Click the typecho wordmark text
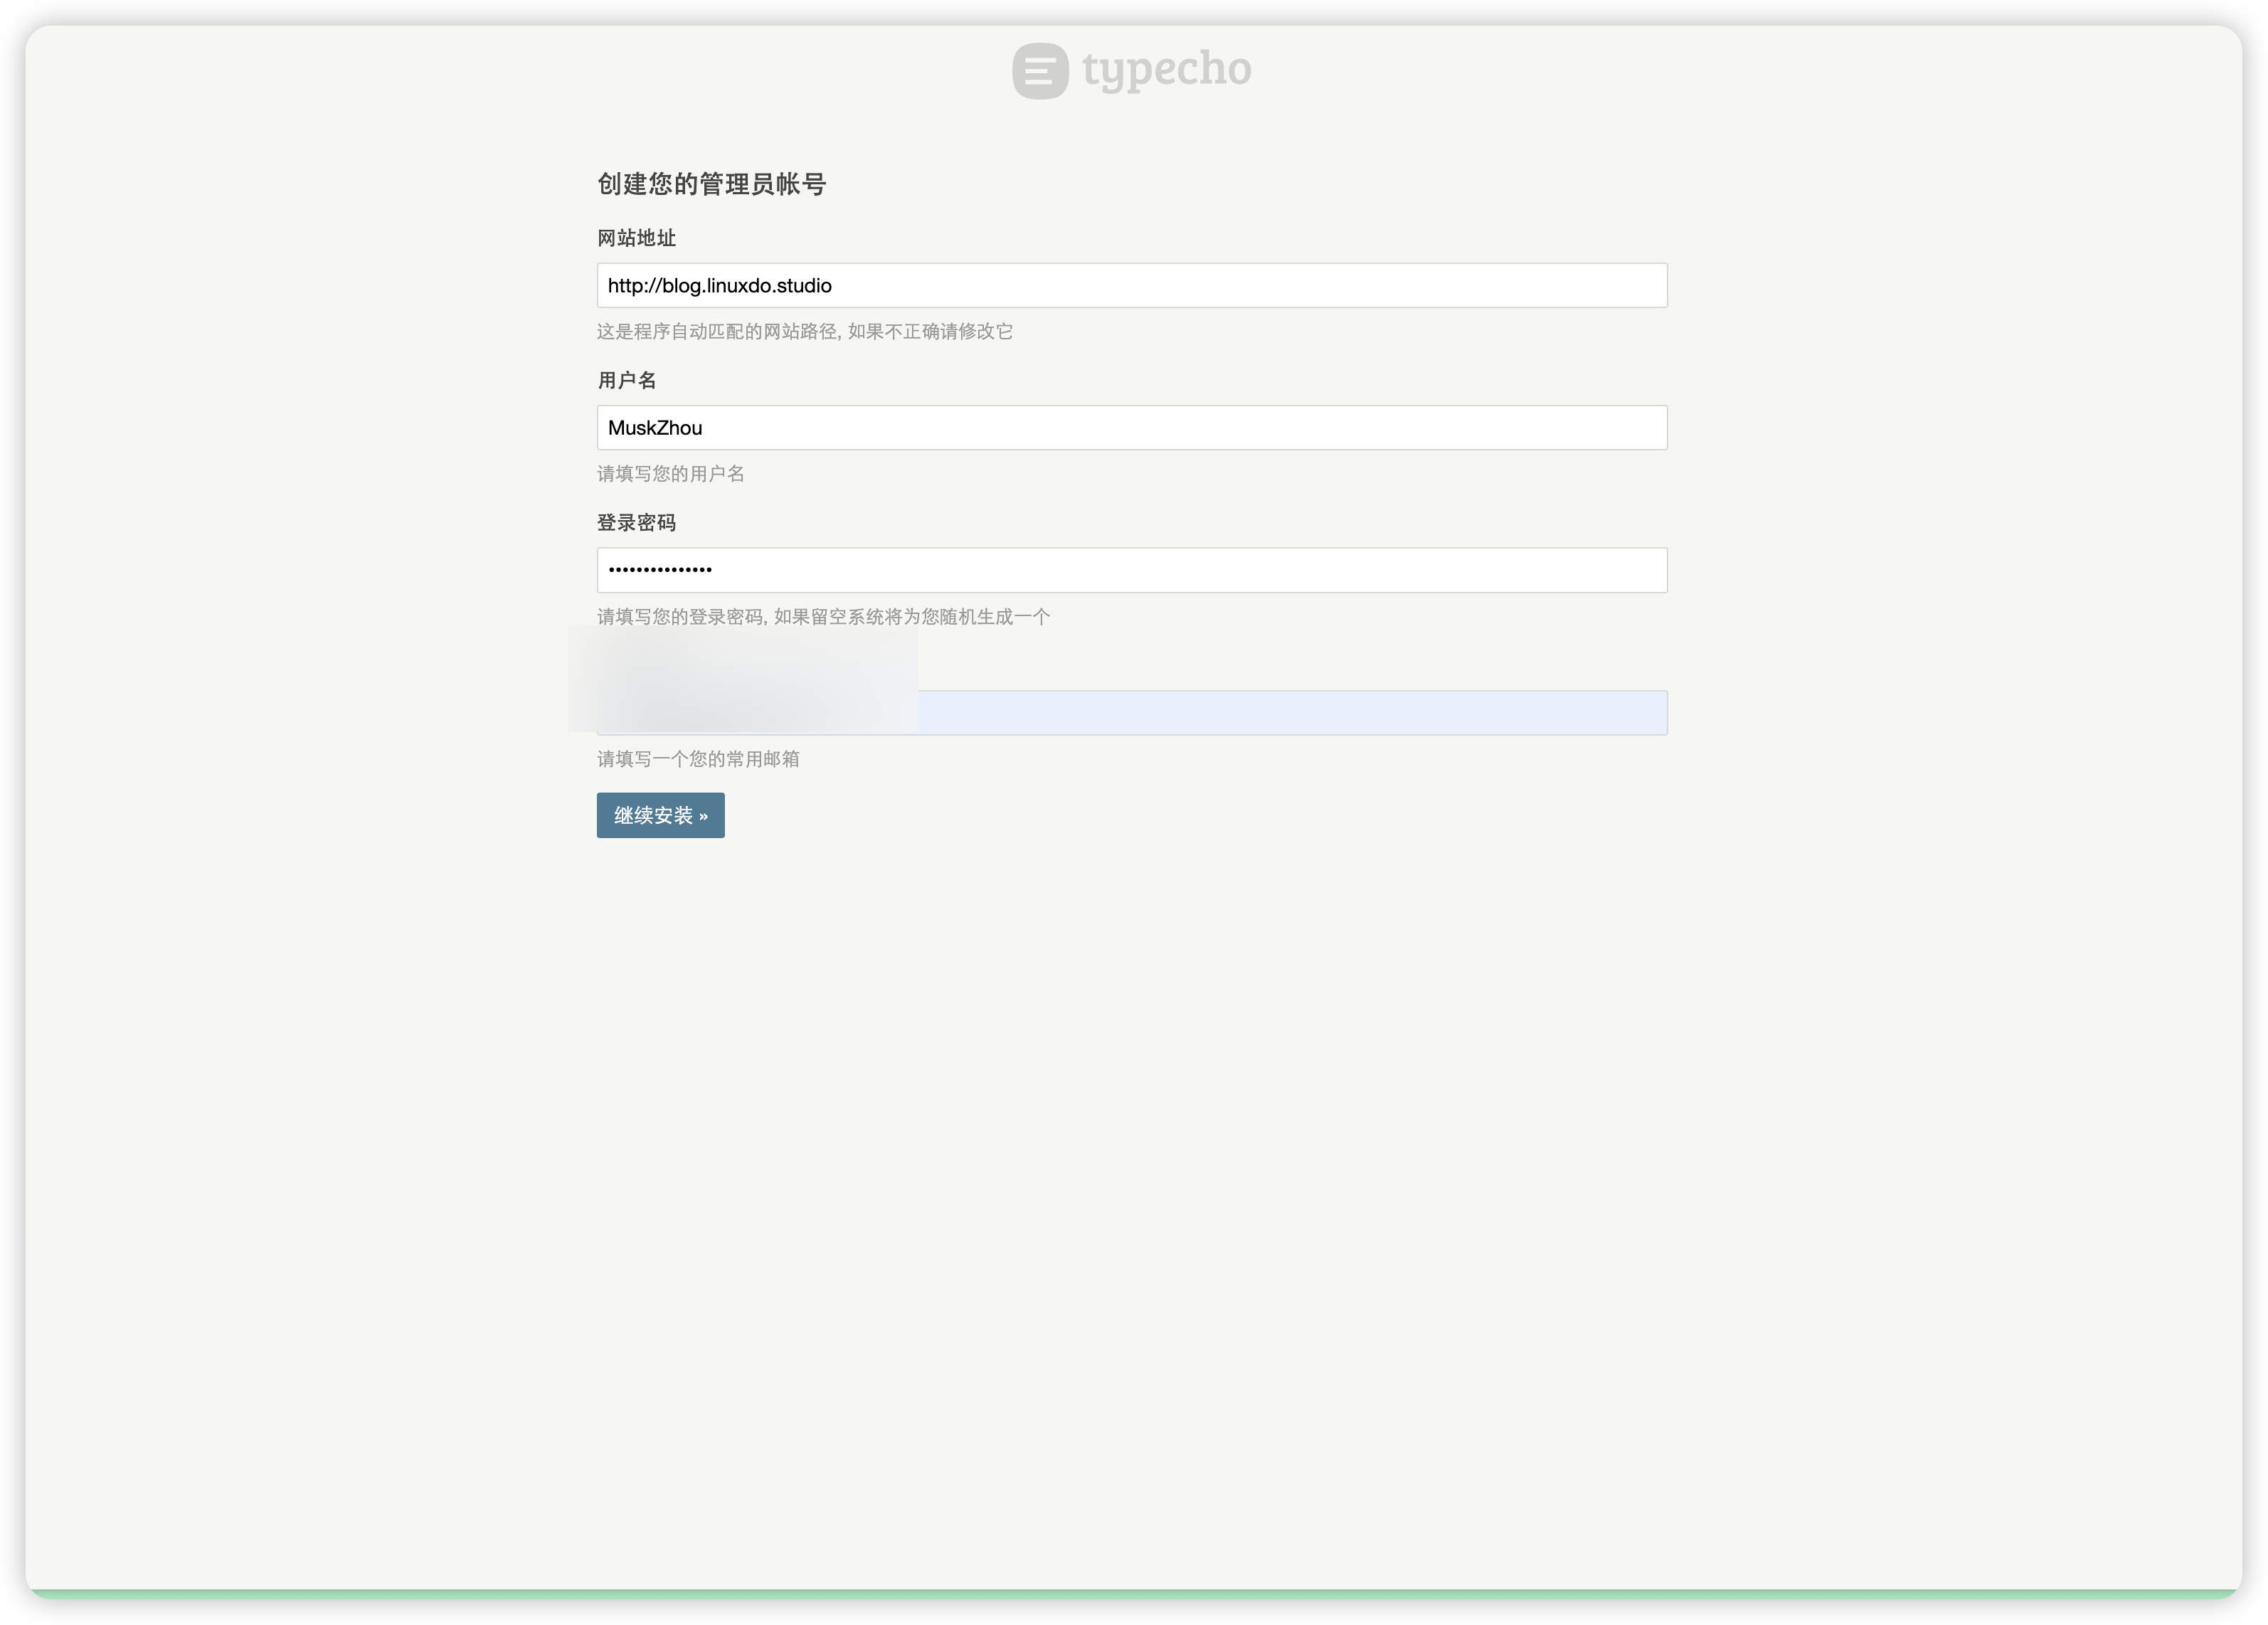Image resolution: width=2268 pixels, height=1625 pixels. [x=1166, y=70]
